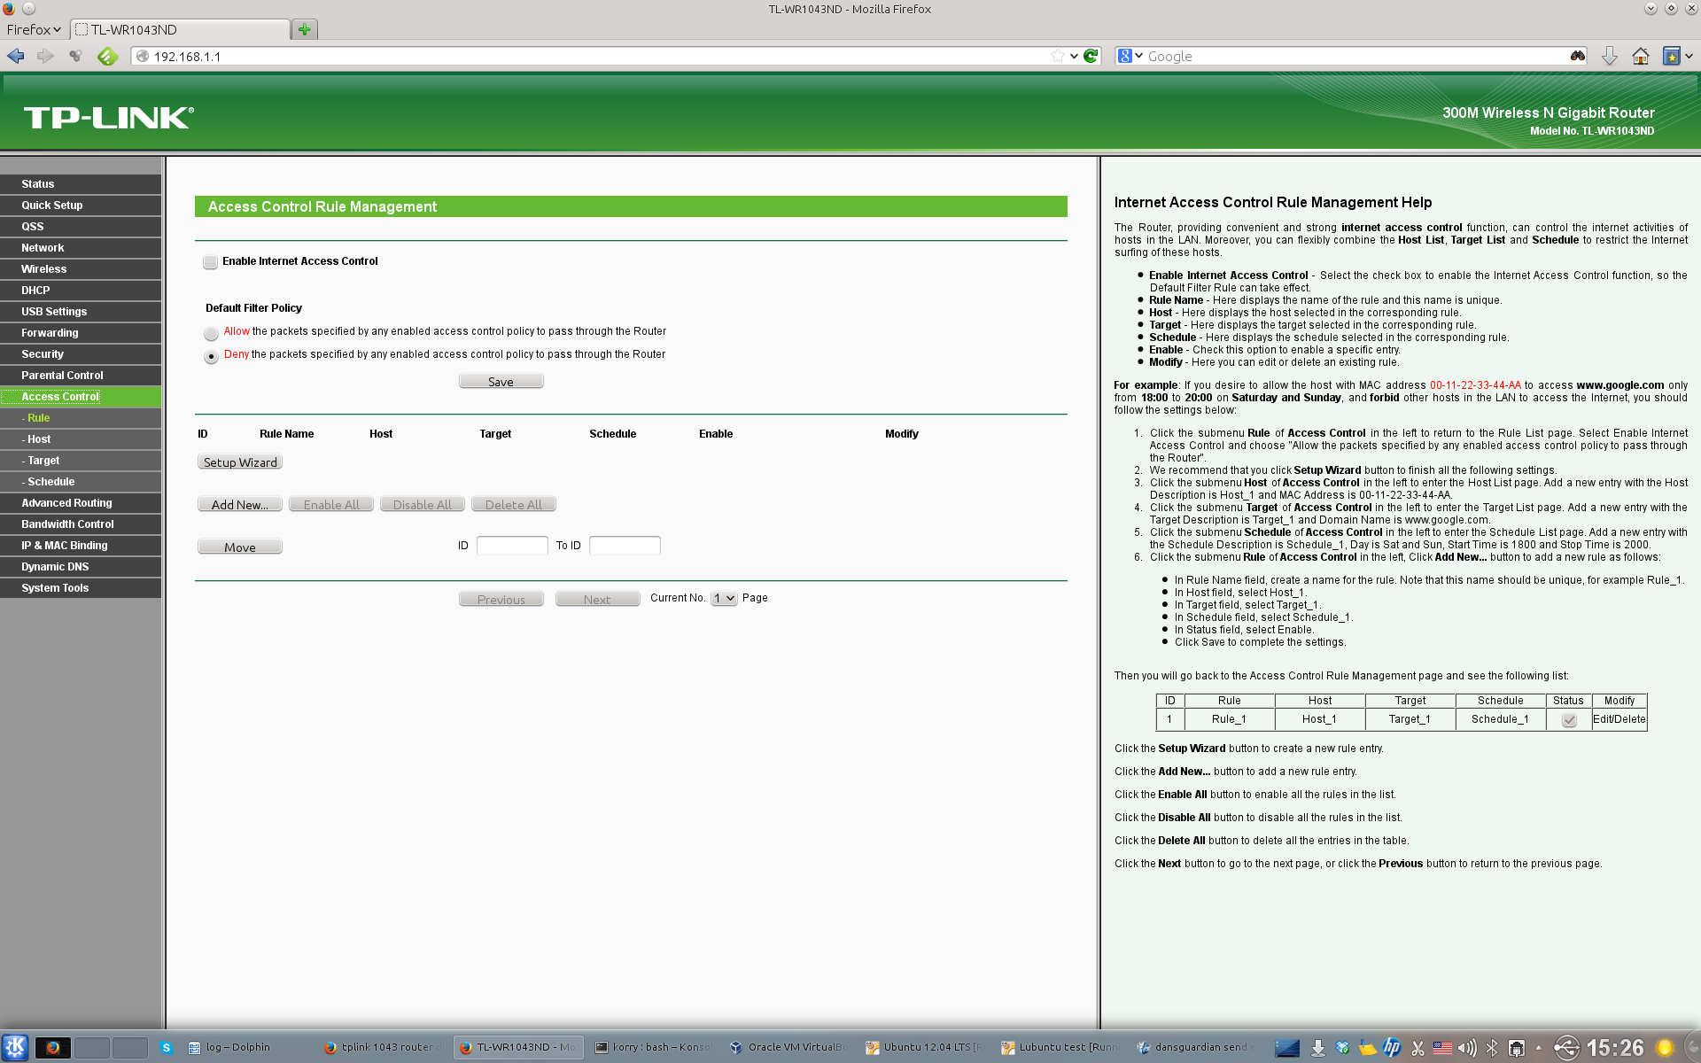1701x1063 pixels.
Task: Click the browser back arrow
Action: [16, 56]
